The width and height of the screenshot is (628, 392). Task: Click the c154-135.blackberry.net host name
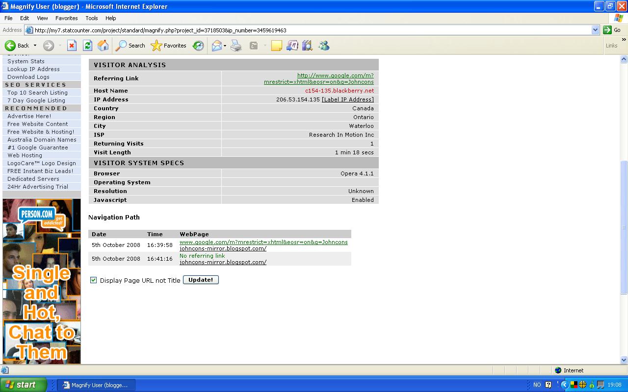coord(340,91)
